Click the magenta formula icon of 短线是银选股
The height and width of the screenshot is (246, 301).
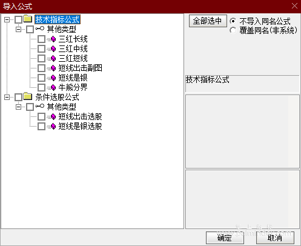(x=53, y=126)
